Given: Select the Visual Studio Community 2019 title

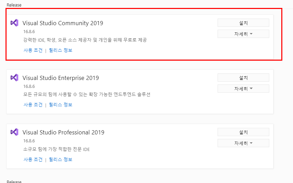Looking at the screenshot, I should click(63, 23).
